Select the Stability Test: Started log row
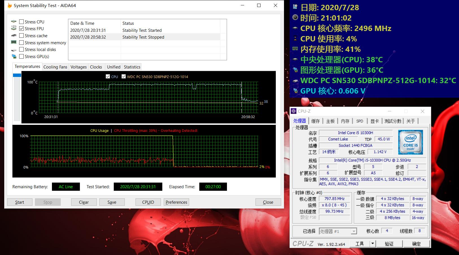 [145, 30]
